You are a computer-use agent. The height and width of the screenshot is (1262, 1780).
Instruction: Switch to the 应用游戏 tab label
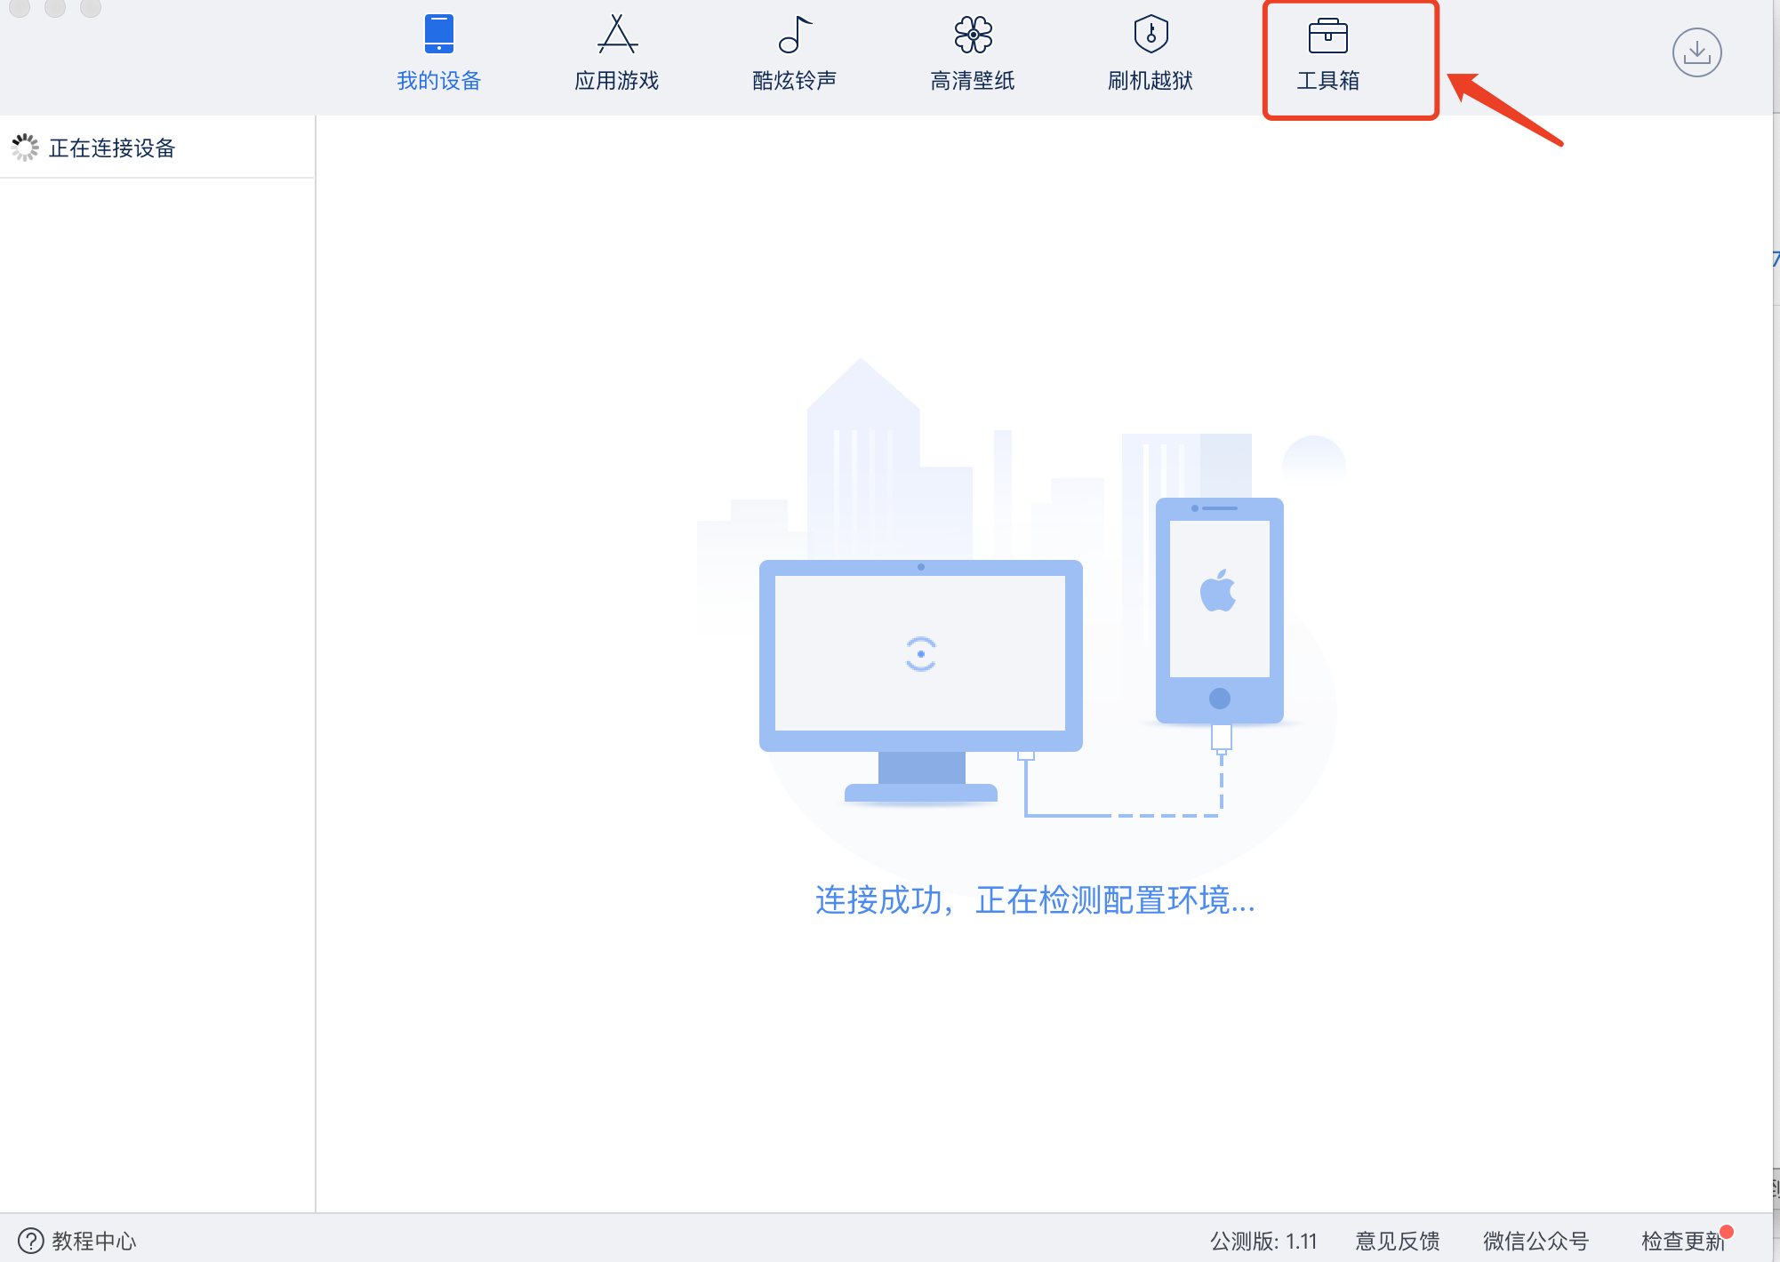[x=616, y=81]
